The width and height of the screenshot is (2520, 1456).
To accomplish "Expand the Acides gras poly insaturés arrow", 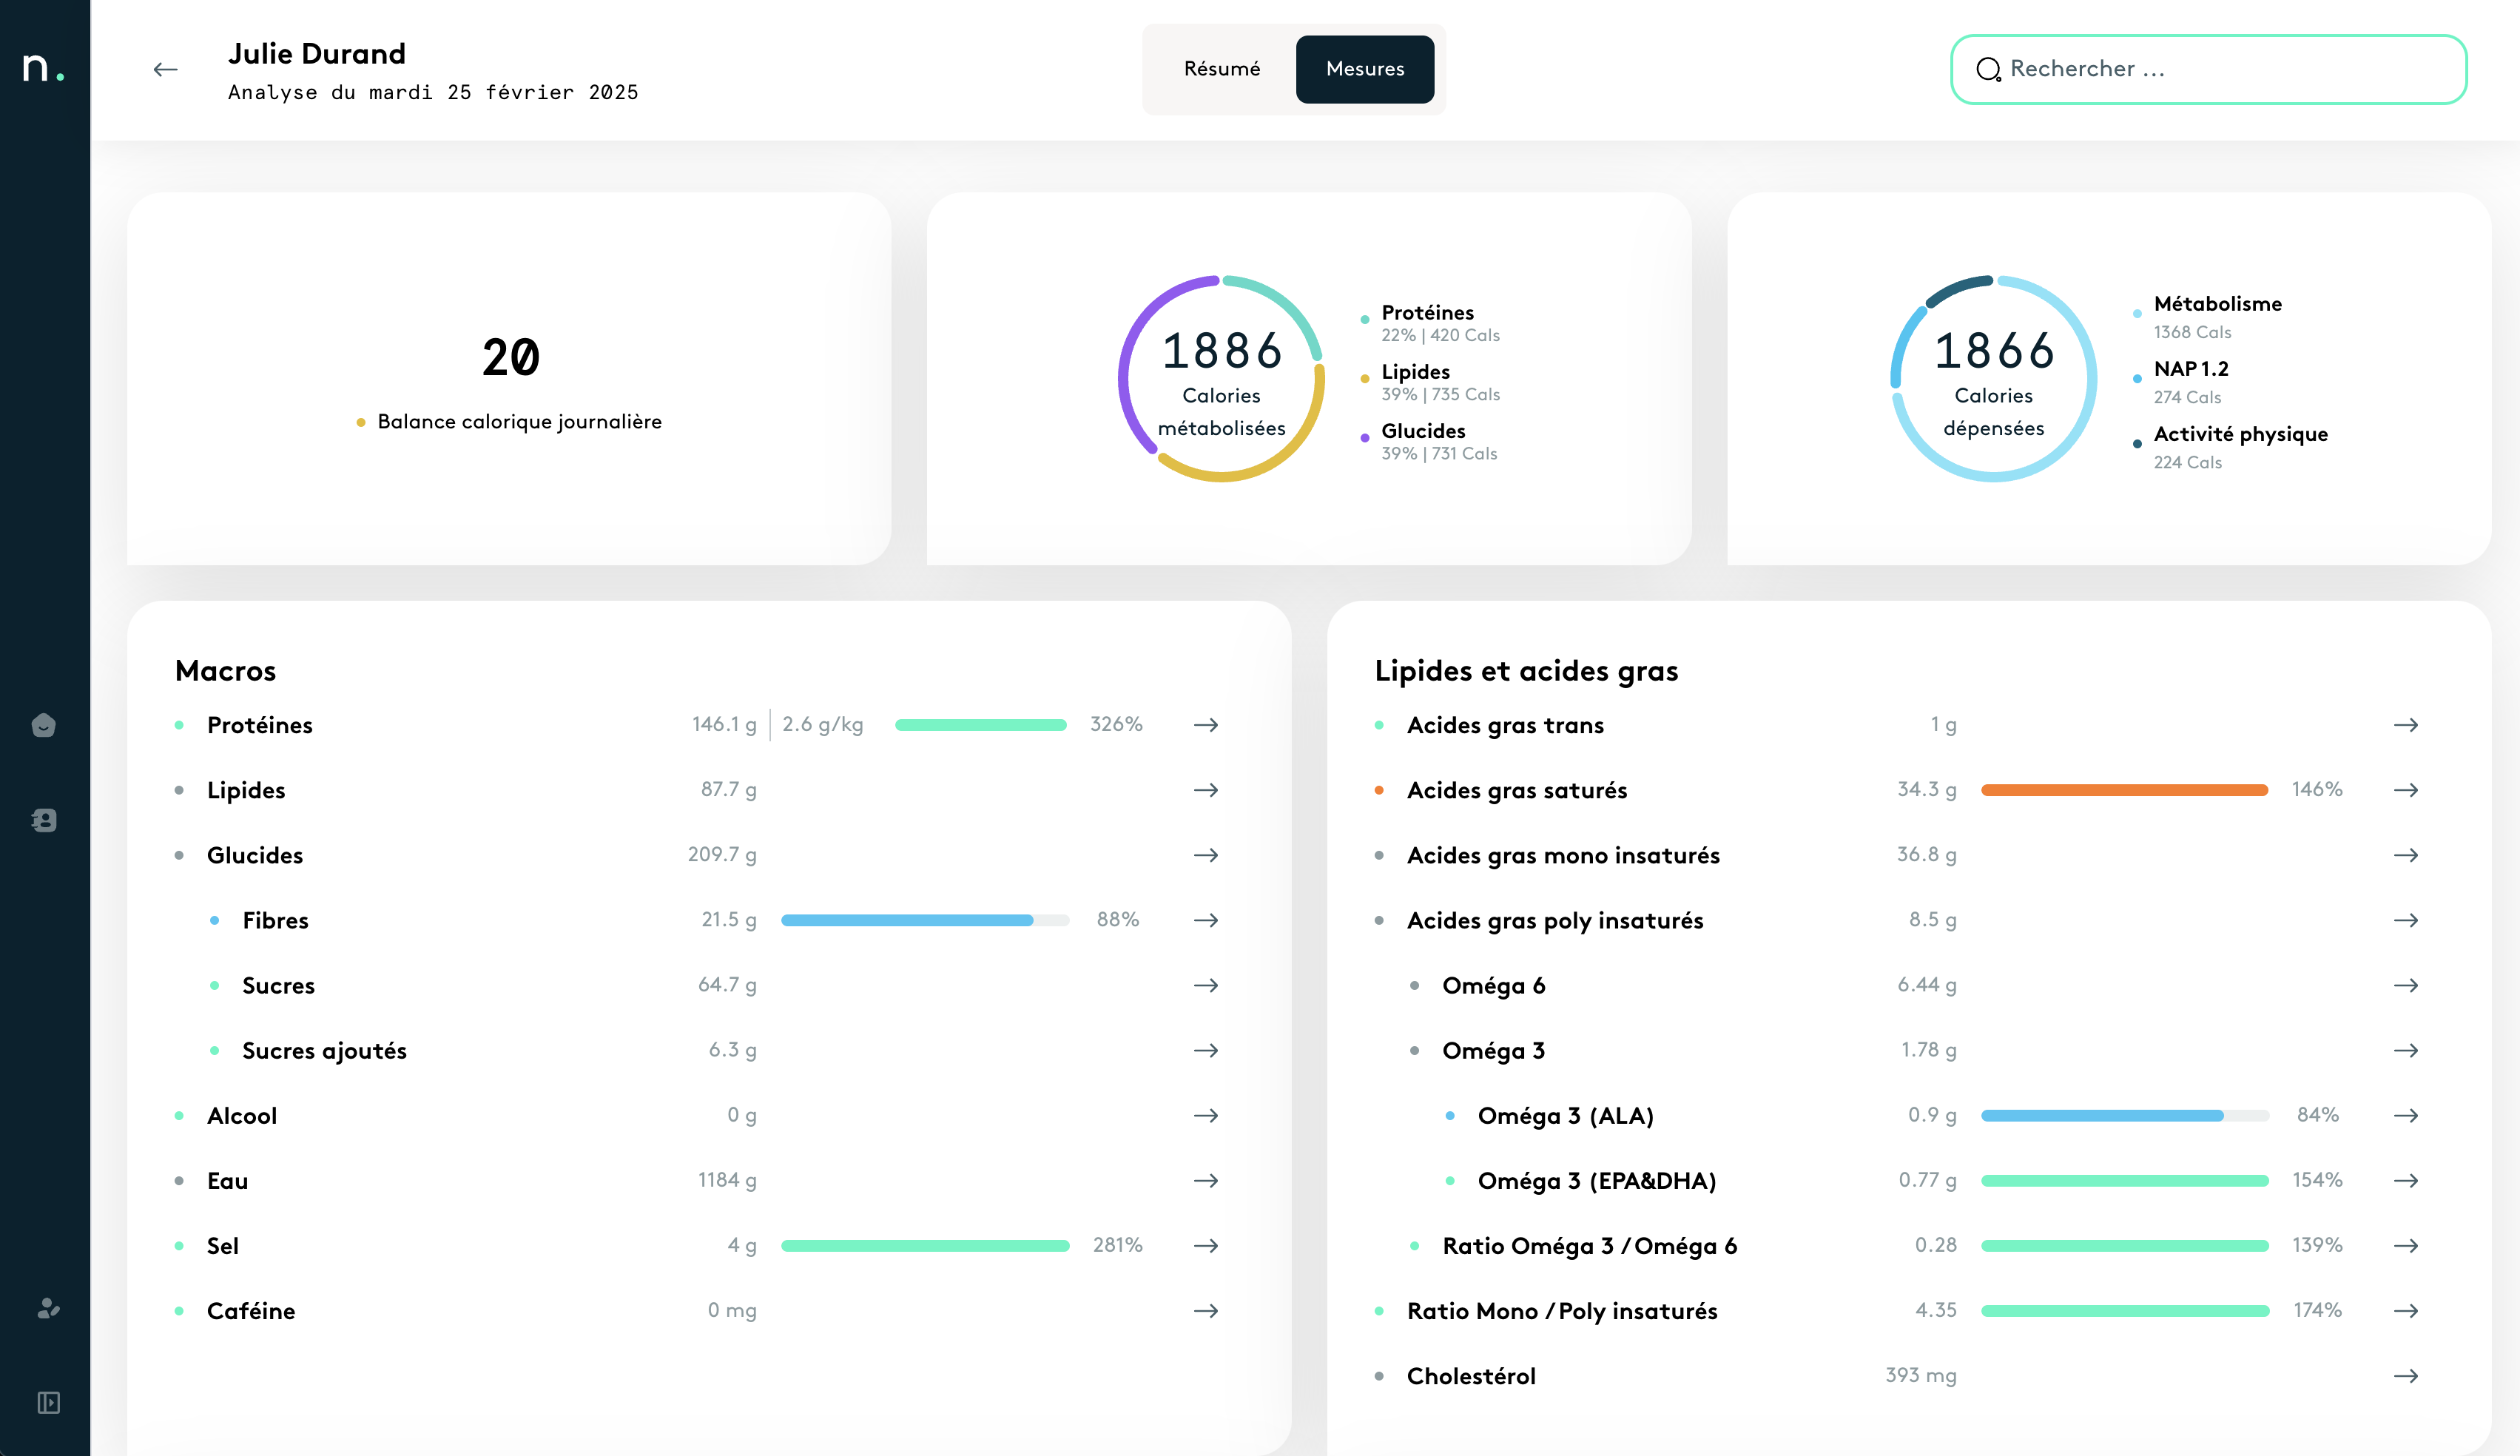I will (x=2405, y=920).
